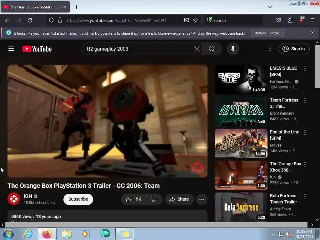Reload the page with the refresh icon
This screenshot has width=320, height=240.
[30, 20]
